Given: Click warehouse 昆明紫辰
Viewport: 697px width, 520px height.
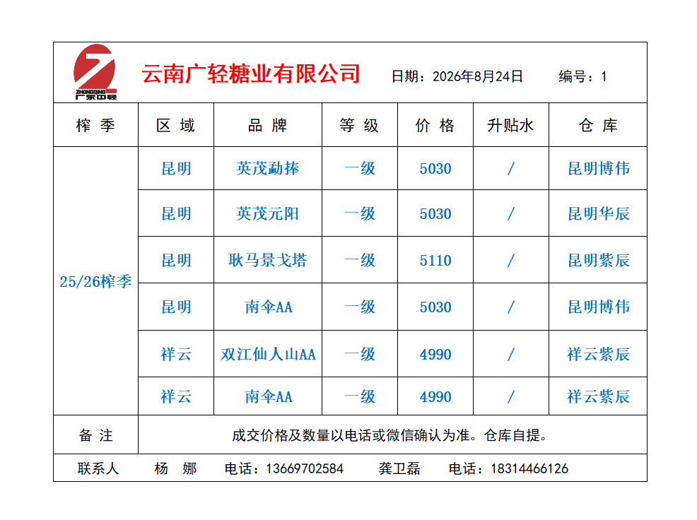Looking at the screenshot, I should 599,260.
